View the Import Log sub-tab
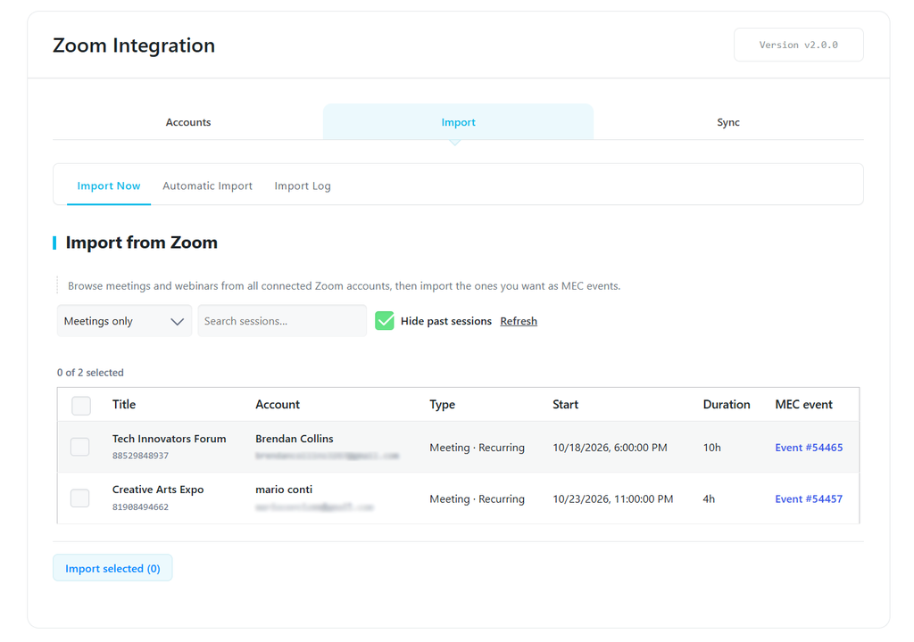 (303, 185)
